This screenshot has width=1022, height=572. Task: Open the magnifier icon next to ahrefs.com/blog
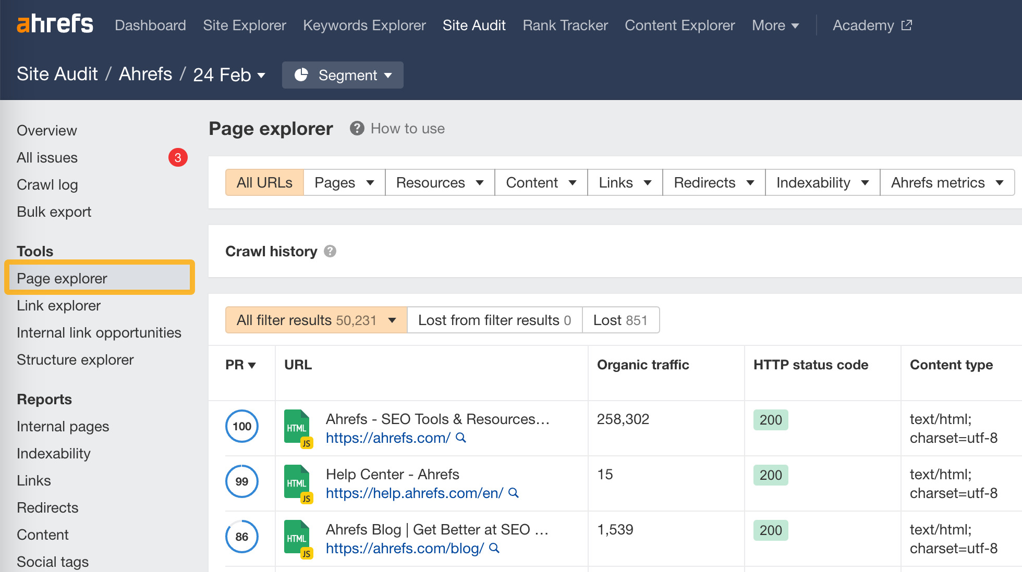click(x=493, y=549)
